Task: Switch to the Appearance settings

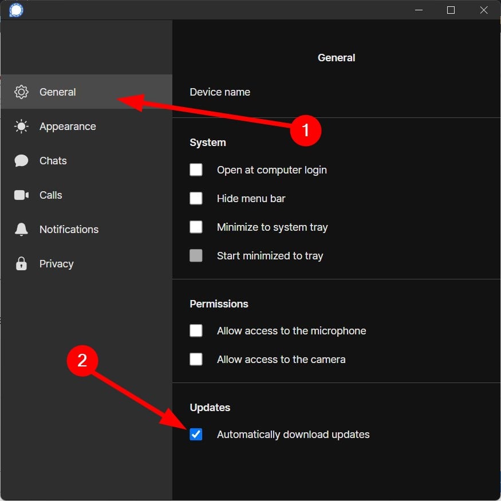Action: pyautogui.click(x=86, y=127)
